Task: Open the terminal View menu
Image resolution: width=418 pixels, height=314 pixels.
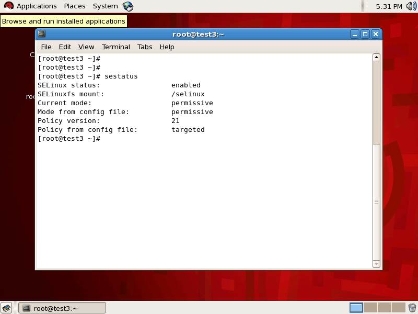Action: pyautogui.click(x=86, y=47)
